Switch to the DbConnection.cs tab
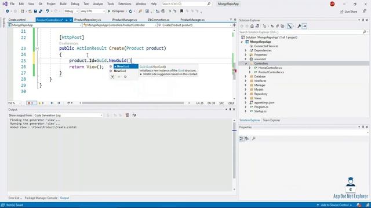Image resolution: width=371 pixels, height=208 pixels. click(158, 20)
